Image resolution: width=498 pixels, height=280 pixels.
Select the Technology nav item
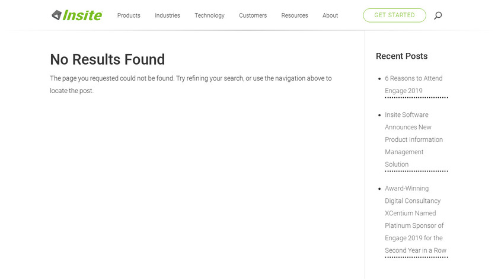coord(209,15)
